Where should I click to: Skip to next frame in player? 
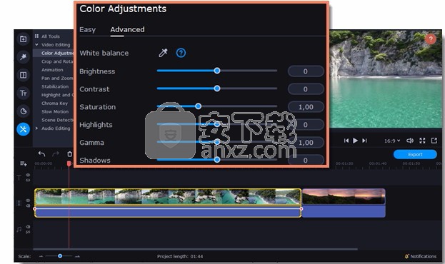coord(365,141)
